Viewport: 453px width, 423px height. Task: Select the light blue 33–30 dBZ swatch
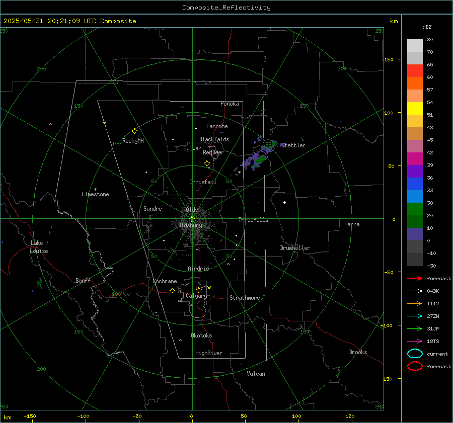[415, 197]
